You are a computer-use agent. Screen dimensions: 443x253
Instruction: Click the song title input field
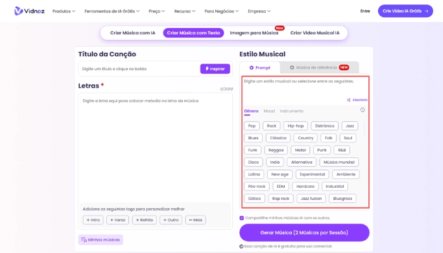click(139, 68)
